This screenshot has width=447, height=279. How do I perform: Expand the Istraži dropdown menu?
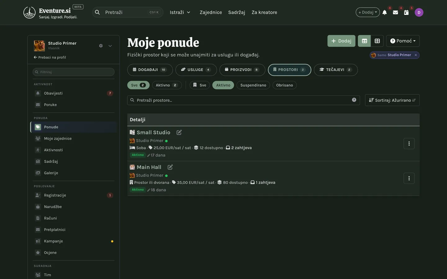click(180, 12)
